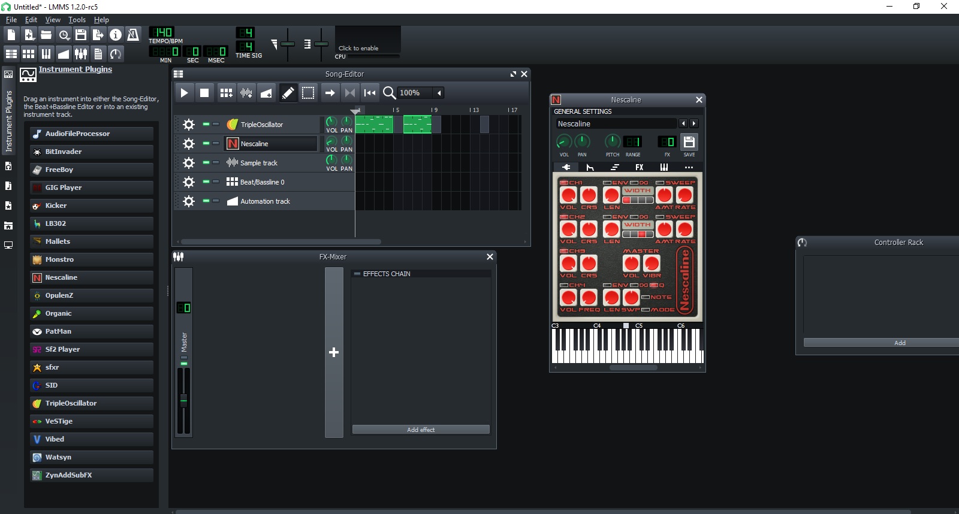Open My Home sidebar tab

click(x=8, y=225)
